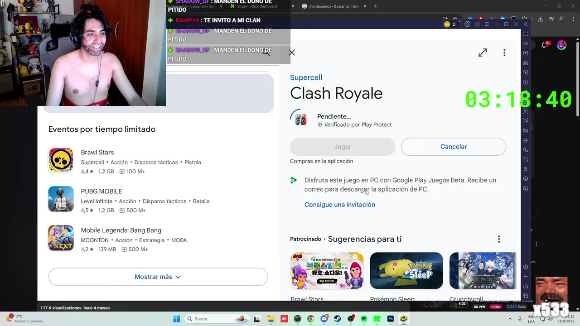Switch to the Stream - Kick Dashboard tab

(x=259, y=6)
